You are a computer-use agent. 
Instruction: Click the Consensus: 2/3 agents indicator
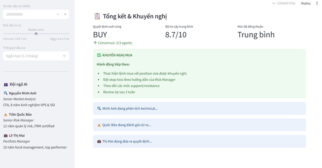tap(112, 43)
